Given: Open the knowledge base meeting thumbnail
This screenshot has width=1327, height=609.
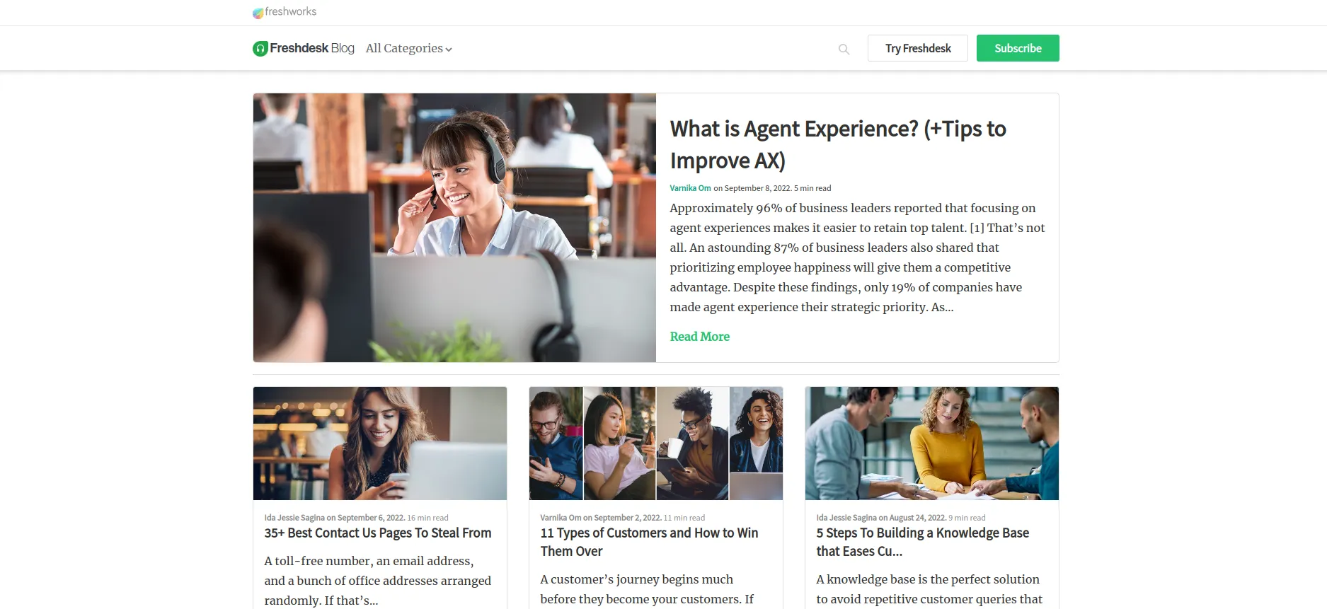Looking at the screenshot, I should 932,443.
